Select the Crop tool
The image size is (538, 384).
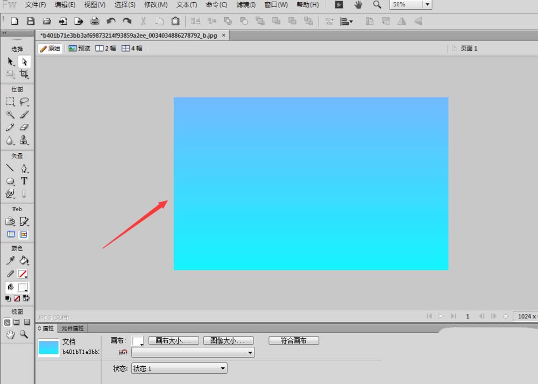(x=24, y=74)
